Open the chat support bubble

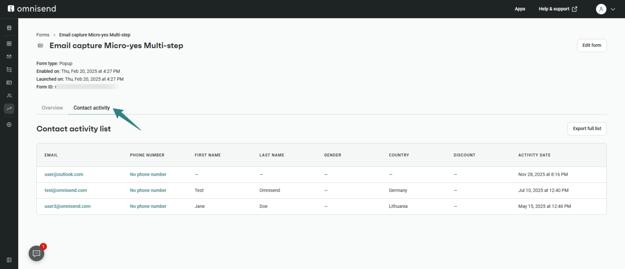36,253
